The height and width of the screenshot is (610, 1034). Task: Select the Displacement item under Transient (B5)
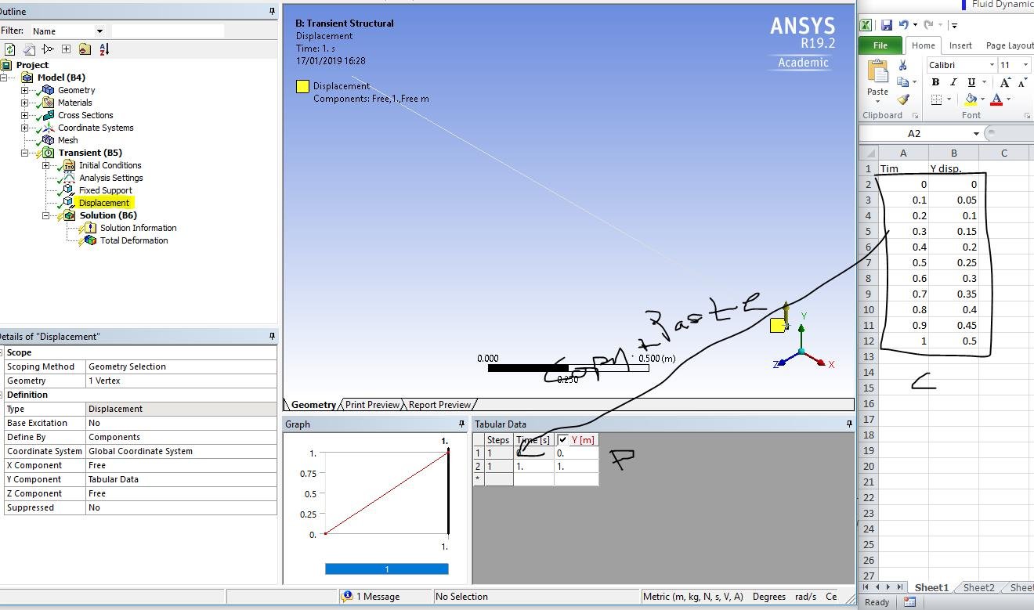pyautogui.click(x=104, y=202)
